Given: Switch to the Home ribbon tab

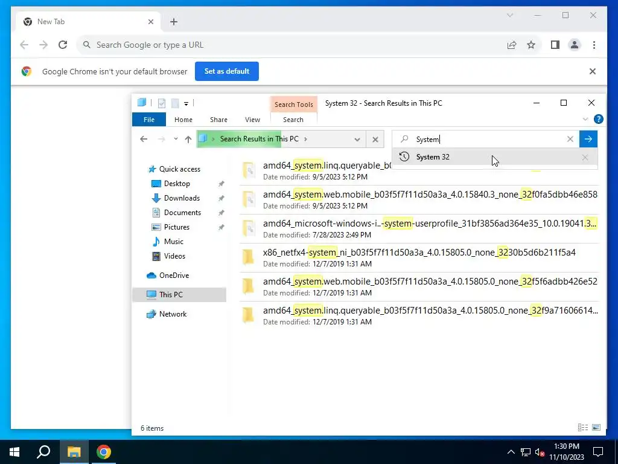Looking at the screenshot, I should (x=183, y=120).
